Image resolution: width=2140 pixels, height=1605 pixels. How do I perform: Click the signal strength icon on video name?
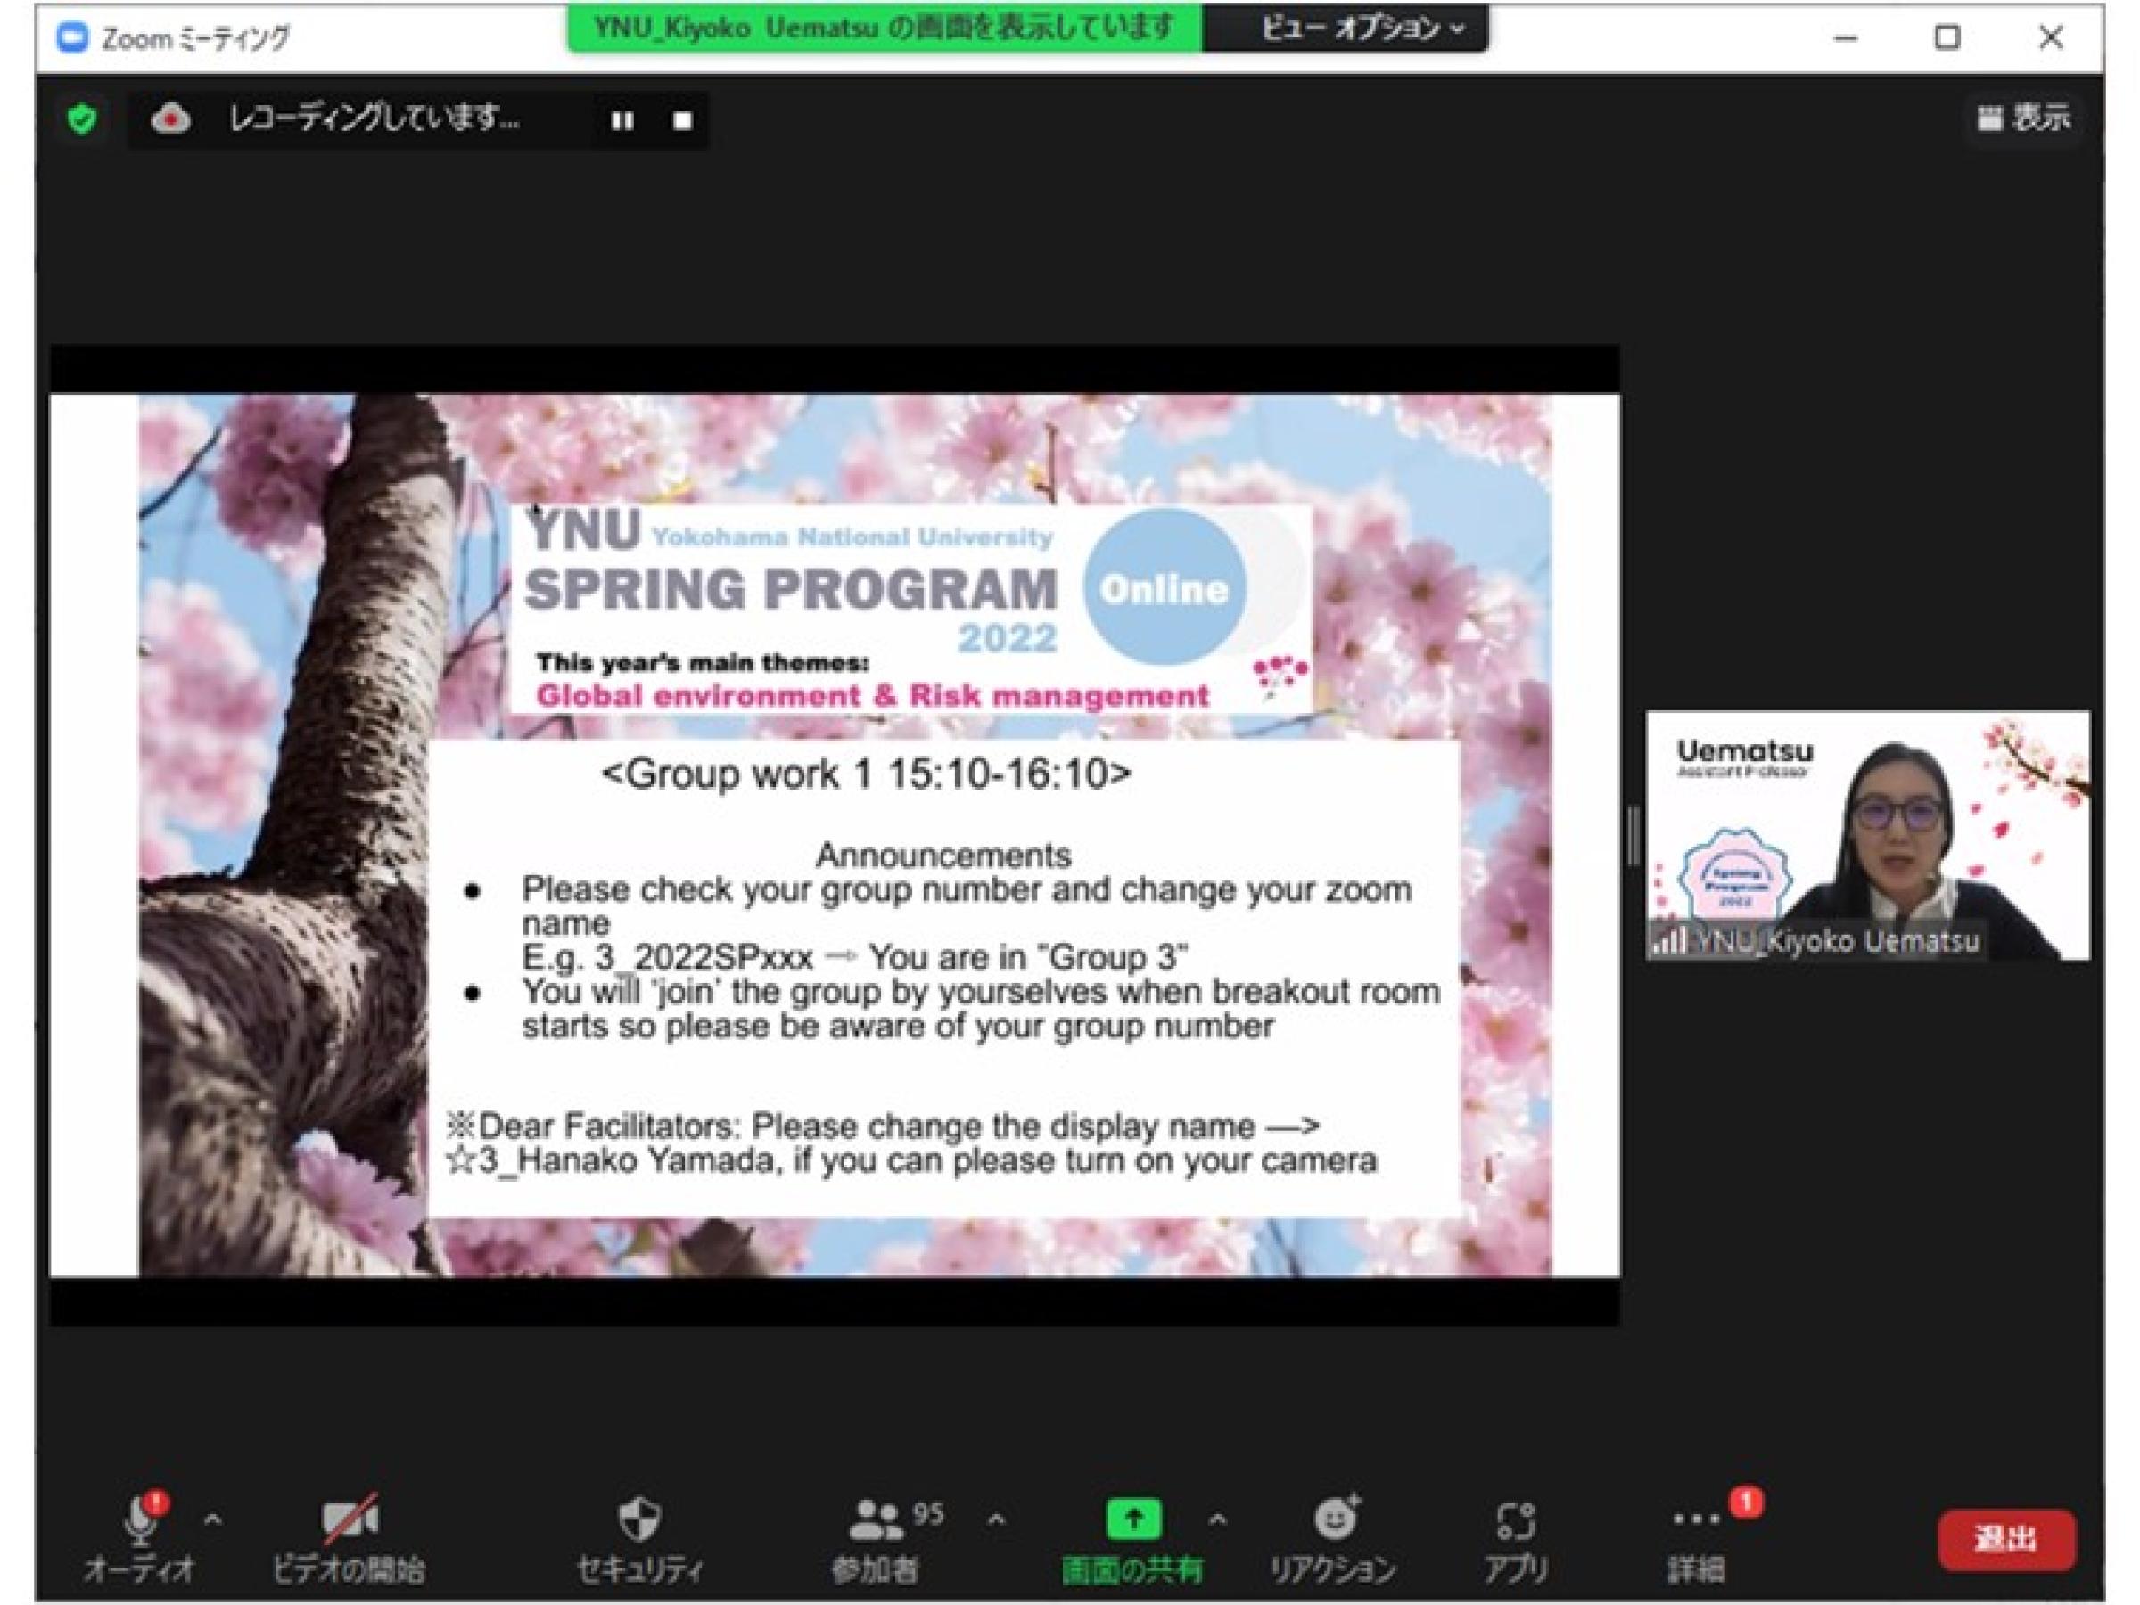[x=1669, y=941]
